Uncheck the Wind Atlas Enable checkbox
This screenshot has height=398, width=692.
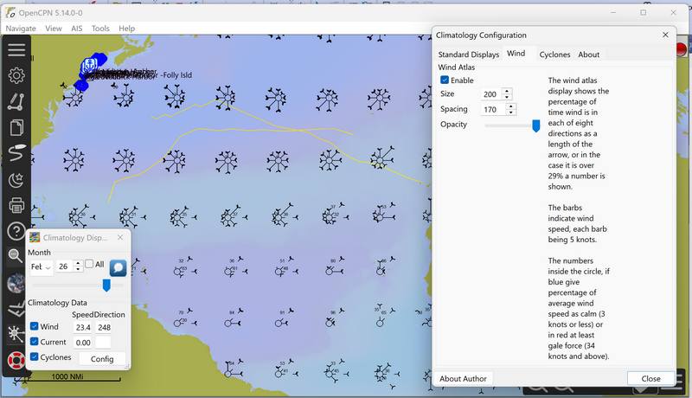point(445,80)
